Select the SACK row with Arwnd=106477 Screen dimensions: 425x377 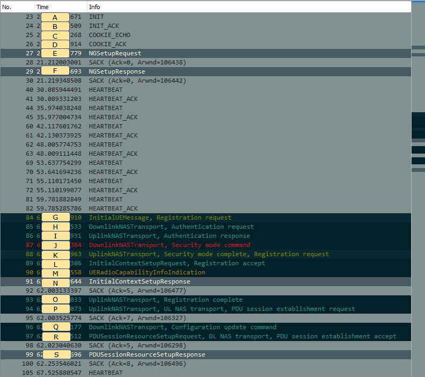click(206, 291)
